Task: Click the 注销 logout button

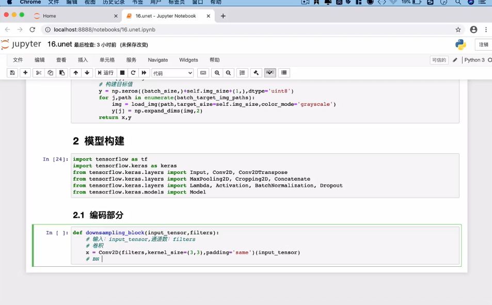Action: click(483, 44)
